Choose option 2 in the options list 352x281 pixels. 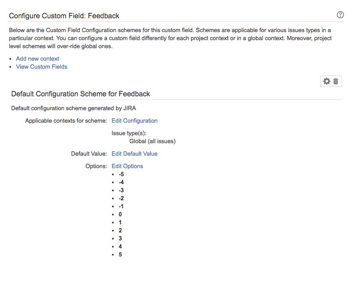[120, 230]
